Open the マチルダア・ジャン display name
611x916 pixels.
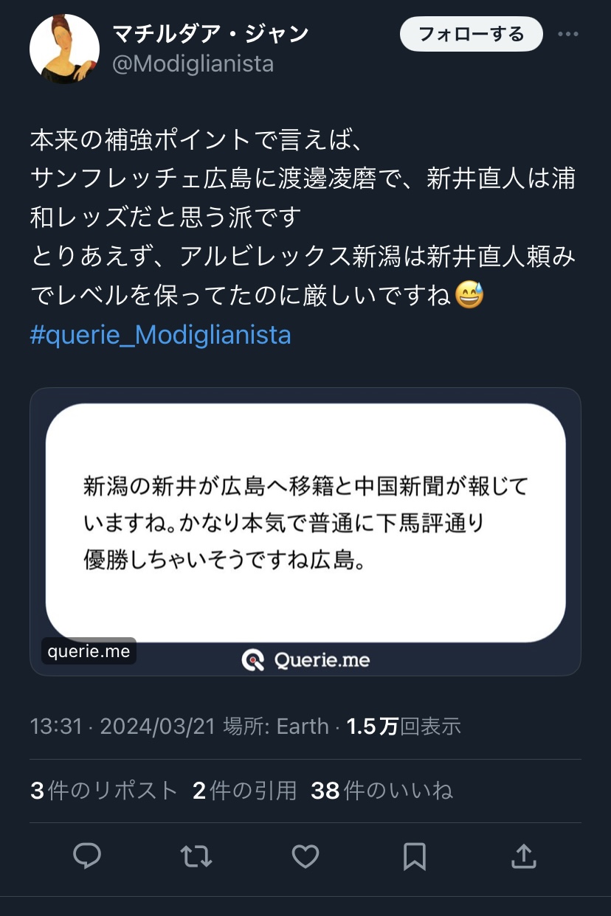click(x=210, y=33)
